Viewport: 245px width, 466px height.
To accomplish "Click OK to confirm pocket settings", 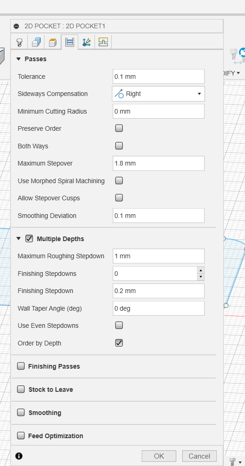I will click(159, 456).
